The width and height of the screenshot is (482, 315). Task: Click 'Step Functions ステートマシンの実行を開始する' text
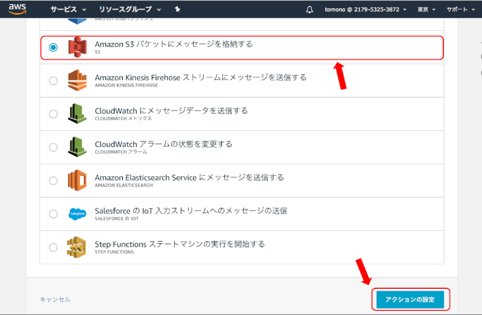180,244
